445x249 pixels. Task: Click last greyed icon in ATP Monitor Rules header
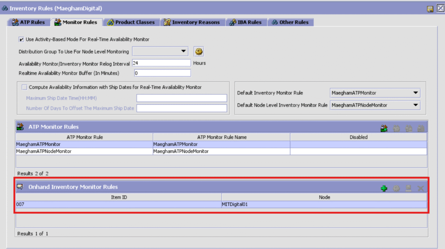[x=420, y=128]
